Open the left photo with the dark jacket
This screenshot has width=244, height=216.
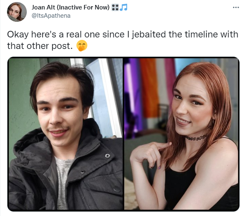tap(65, 134)
